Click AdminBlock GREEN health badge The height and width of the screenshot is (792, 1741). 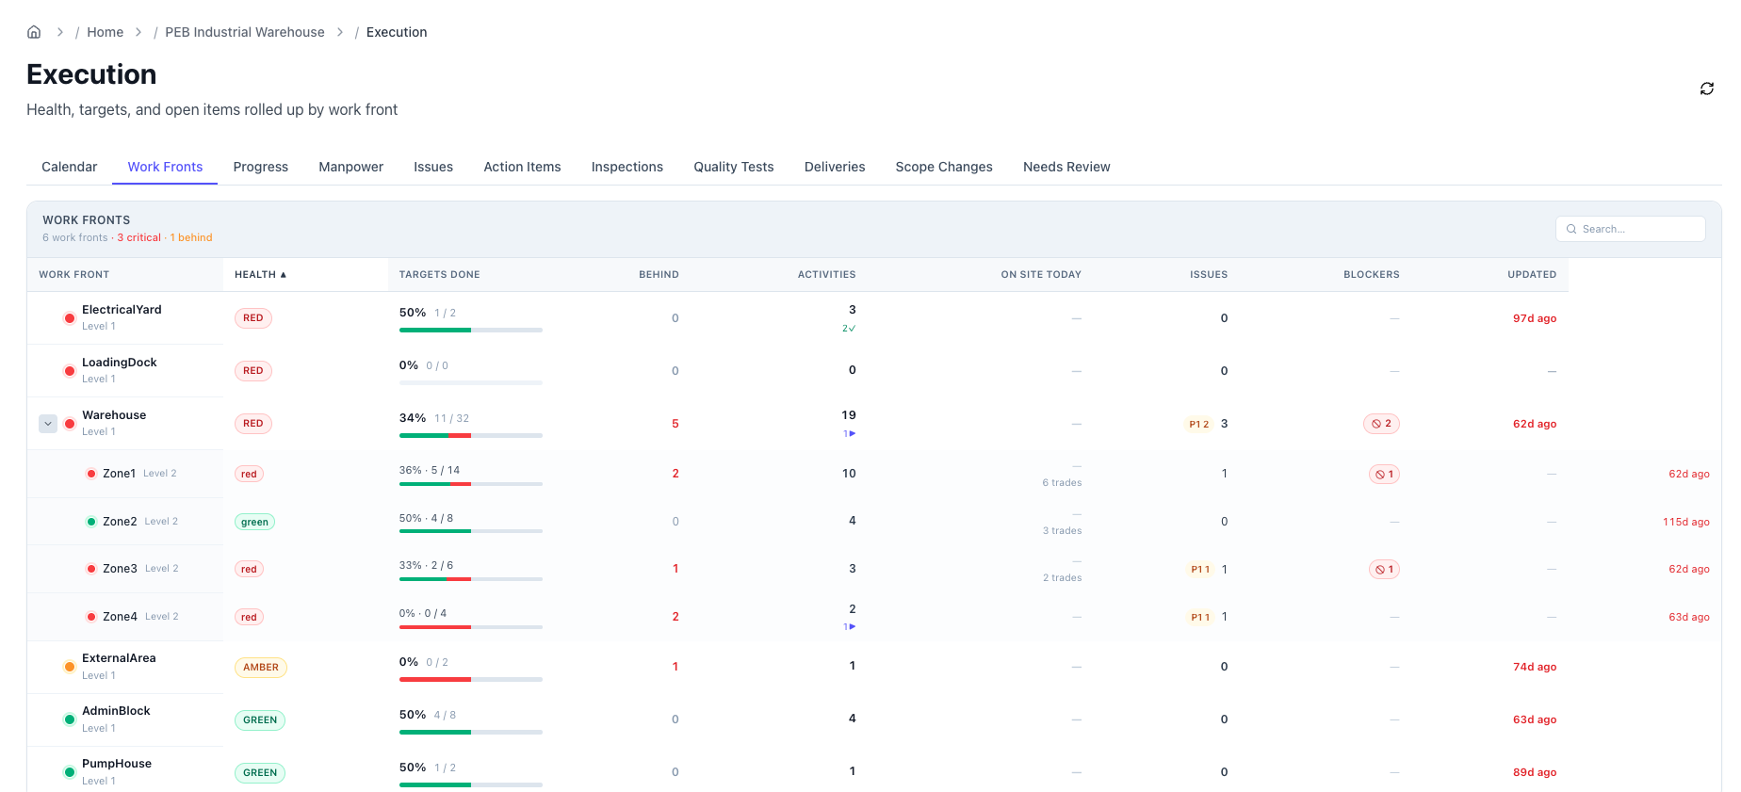pyautogui.click(x=260, y=720)
